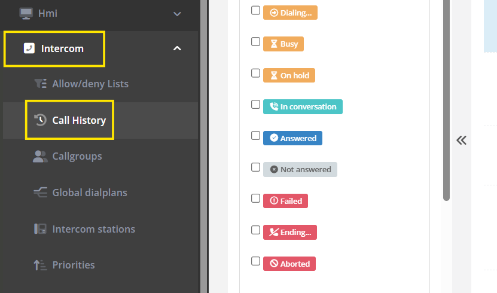This screenshot has height=293, width=497.
Task: Collapse the filter panel with double chevron
Action: click(461, 141)
